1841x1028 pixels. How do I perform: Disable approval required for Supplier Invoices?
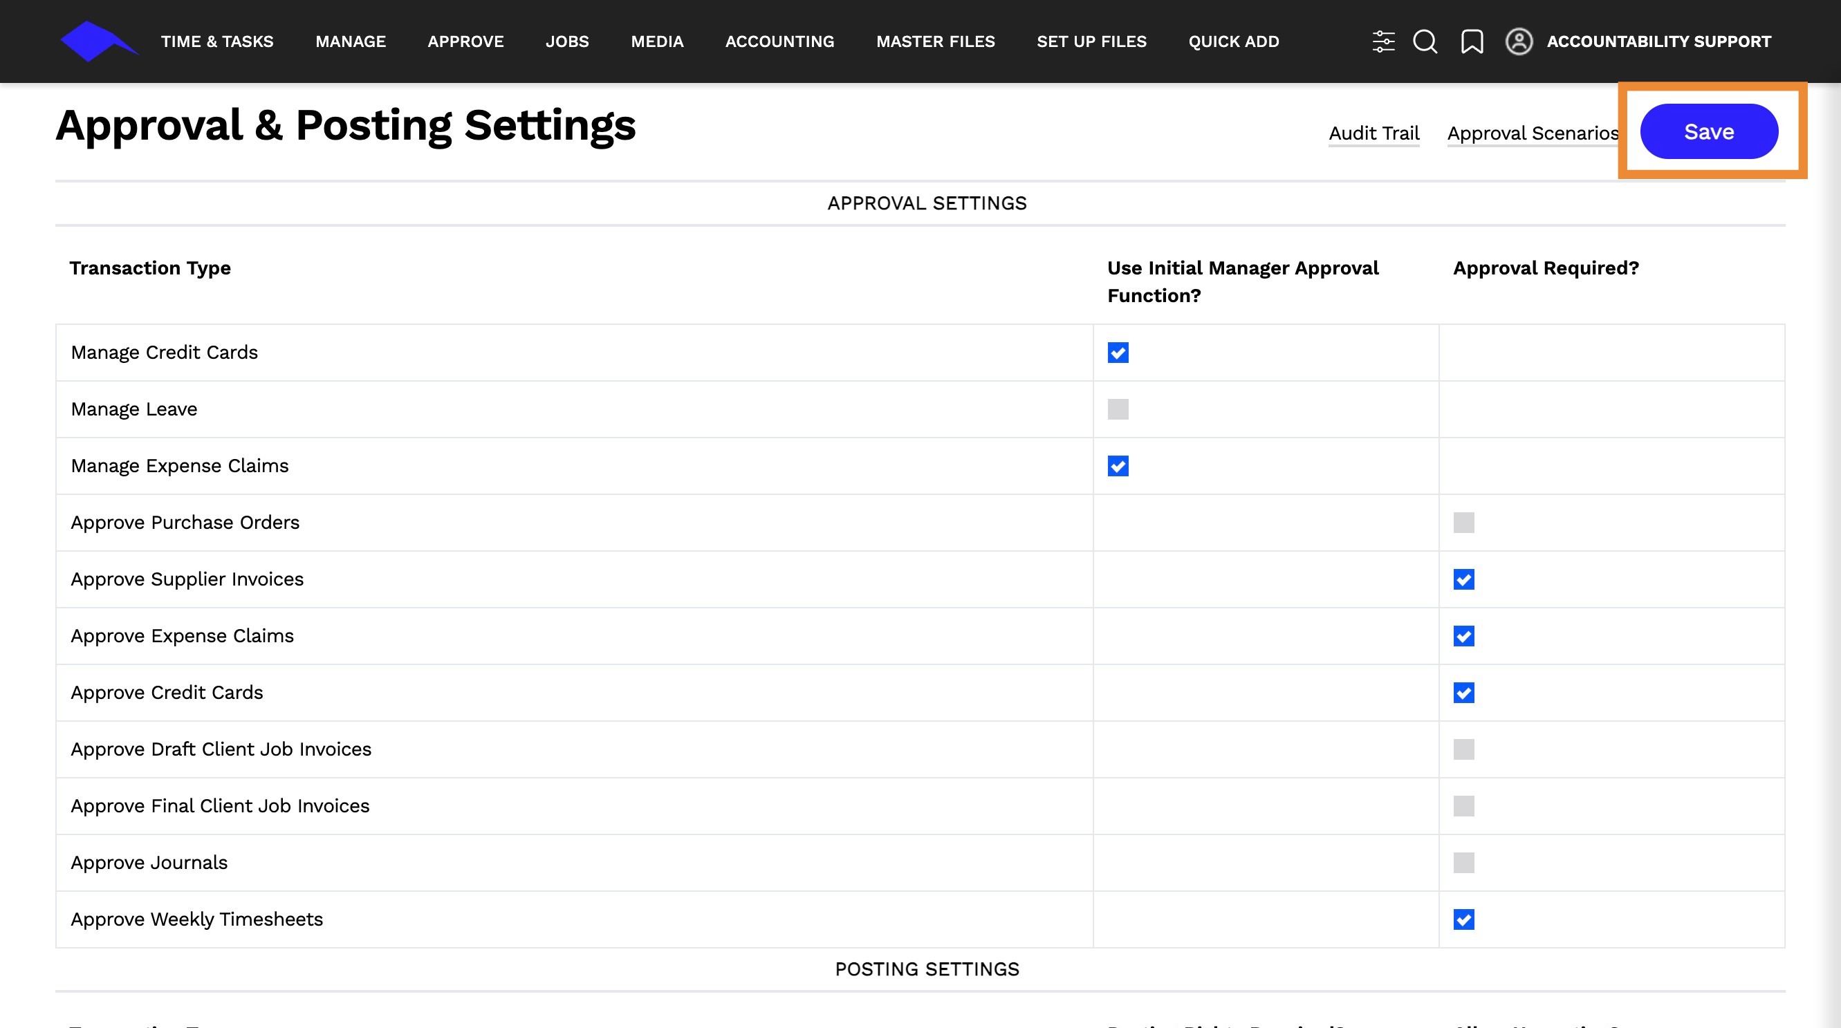[x=1463, y=579]
